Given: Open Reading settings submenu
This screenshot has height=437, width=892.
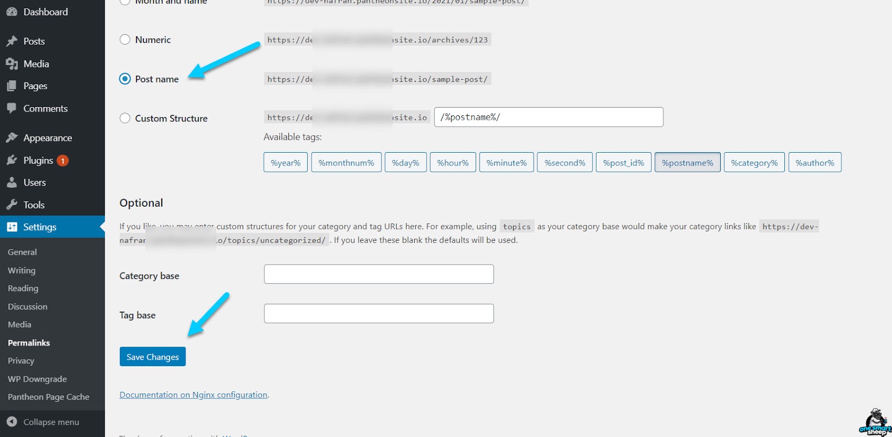Looking at the screenshot, I should point(23,288).
